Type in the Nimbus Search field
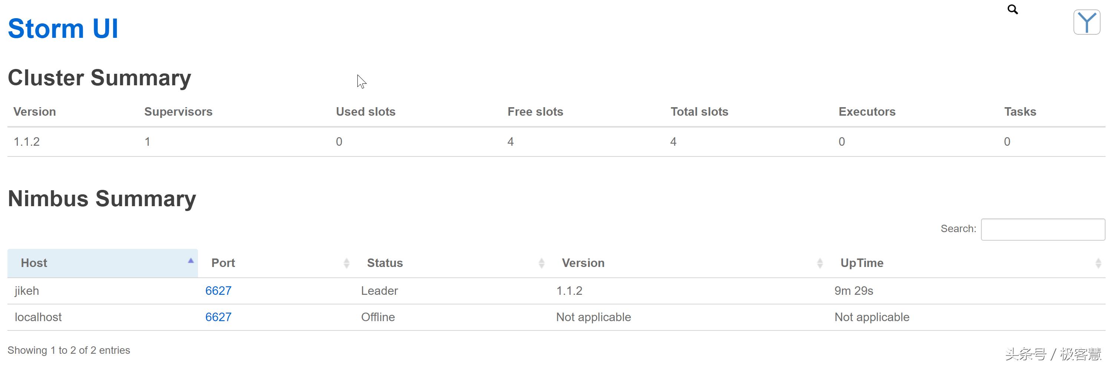 [x=1043, y=229]
